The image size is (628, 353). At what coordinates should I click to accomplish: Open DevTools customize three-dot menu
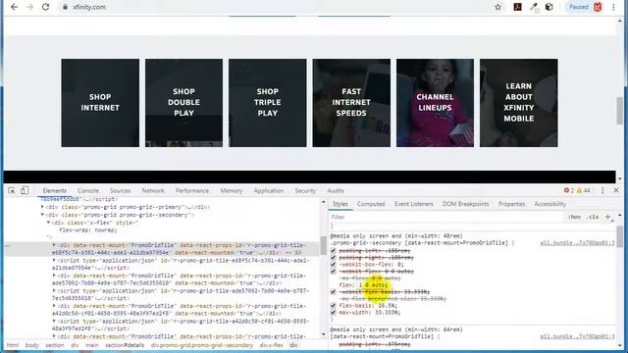click(602, 190)
